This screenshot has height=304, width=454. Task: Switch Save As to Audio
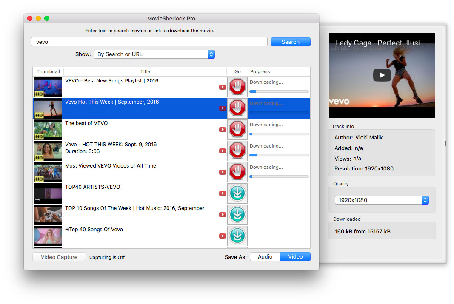tap(265, 256)
